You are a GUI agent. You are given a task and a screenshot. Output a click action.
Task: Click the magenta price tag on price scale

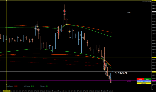[154, 80]
